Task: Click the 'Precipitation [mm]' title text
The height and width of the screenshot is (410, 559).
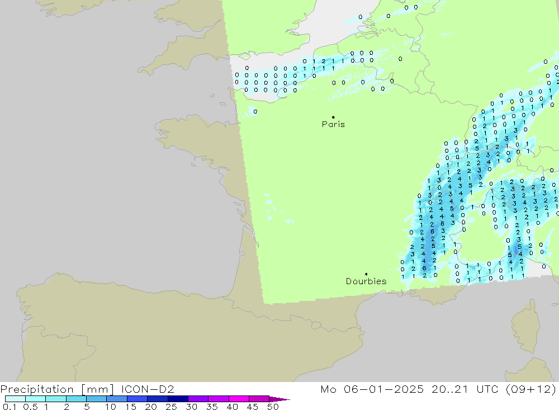Action: [x=57, y=389]
